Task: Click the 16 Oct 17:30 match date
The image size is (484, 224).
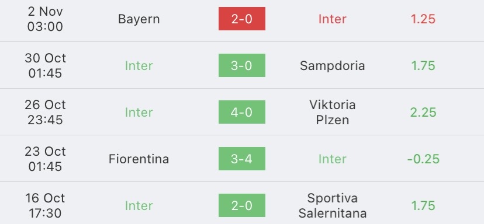Action: 45,205
